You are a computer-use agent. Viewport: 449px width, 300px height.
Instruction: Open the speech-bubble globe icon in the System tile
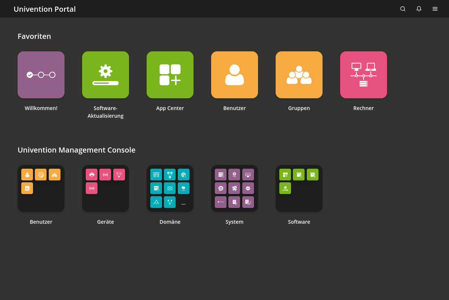pos(221,188)
